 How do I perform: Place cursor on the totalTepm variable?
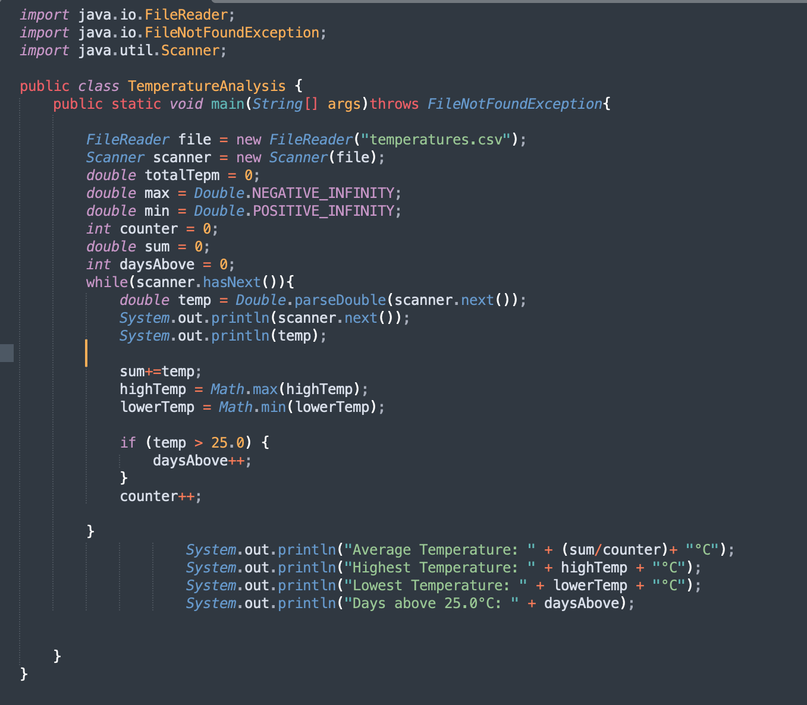(x=182, y=175)
